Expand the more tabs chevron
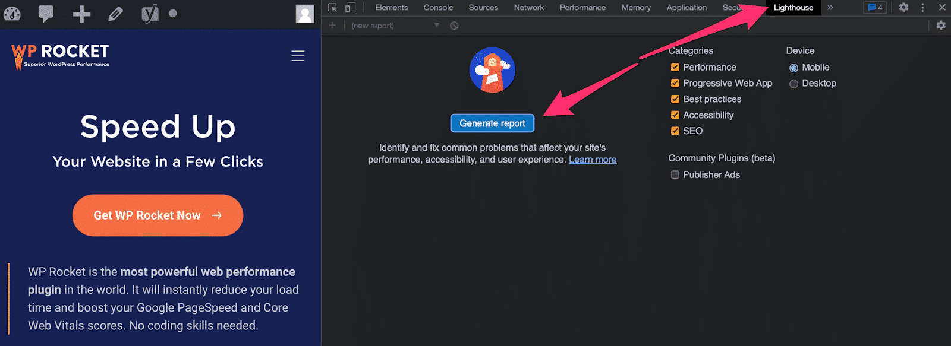Screen dimensions: 951x346 (830, 8)
